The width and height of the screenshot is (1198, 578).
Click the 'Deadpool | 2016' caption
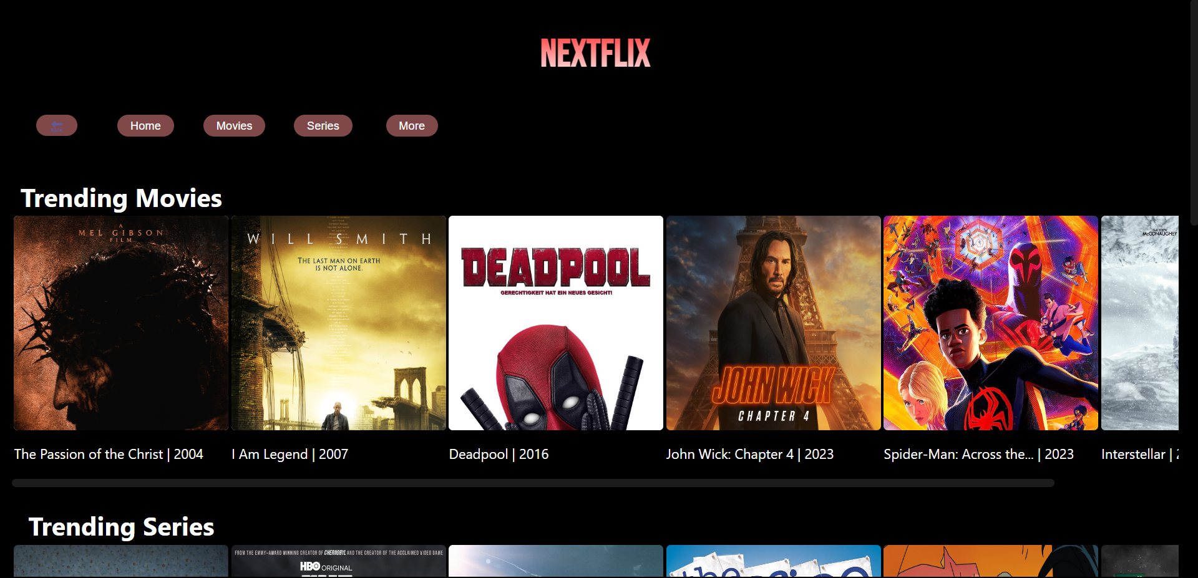click(x=499, y=455)
